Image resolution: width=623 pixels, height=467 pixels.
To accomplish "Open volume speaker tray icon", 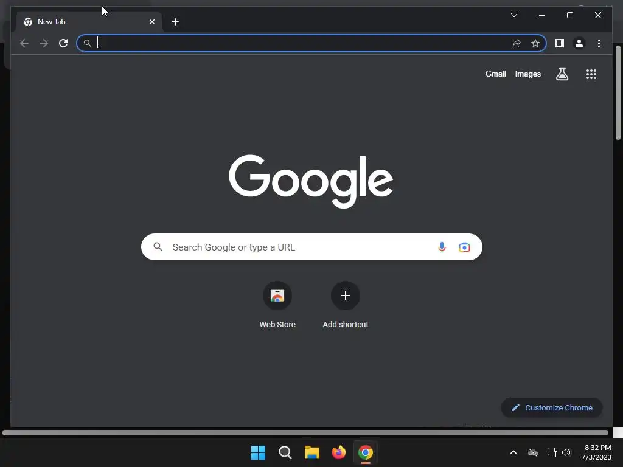I will [x=566, y=452].
